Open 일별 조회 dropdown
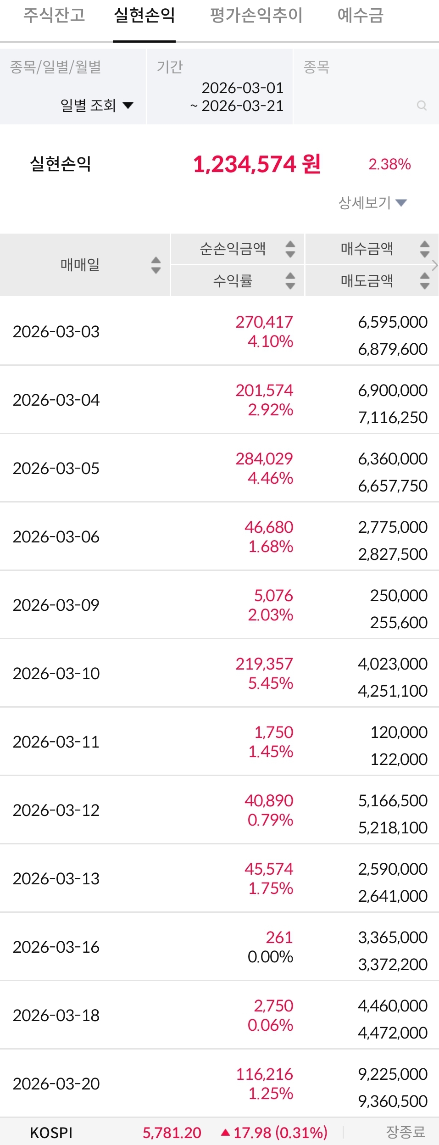 click(97, 106)
